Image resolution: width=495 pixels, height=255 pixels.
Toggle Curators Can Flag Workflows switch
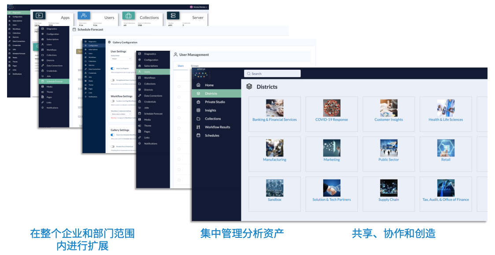(112, 101)
